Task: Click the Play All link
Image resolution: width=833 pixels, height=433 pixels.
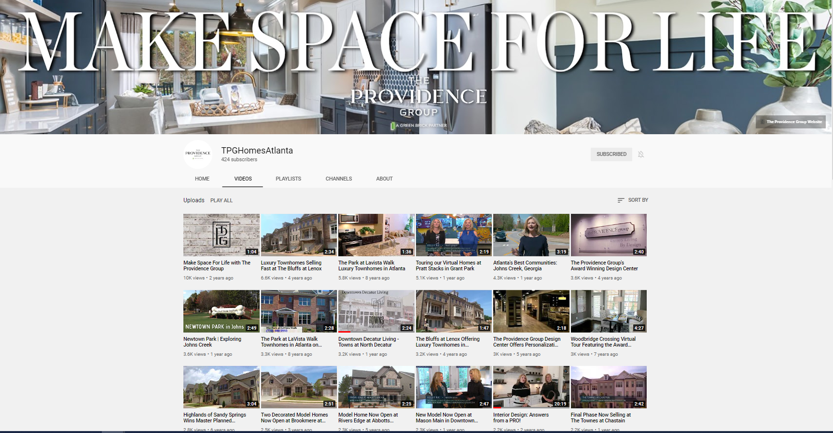Action: pos(222,200)
